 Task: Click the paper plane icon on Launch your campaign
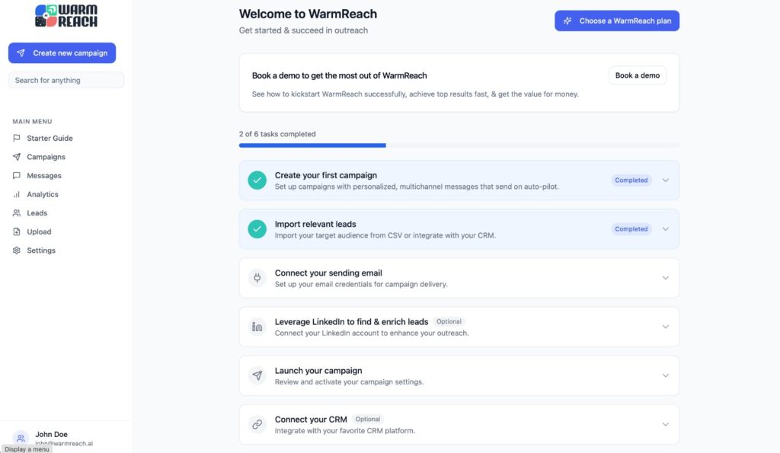point(257,375)
